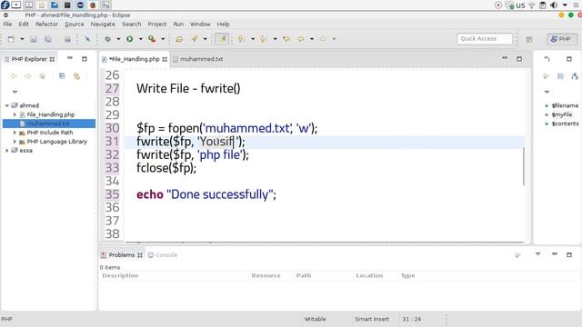Viewport: 582px width, 327px height.
Task: Click the External Tools run icon
Action: click(x=152, y=39)
